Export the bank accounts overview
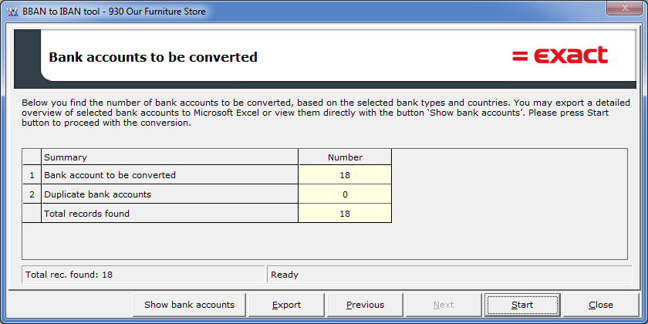 tap(286, 305)
